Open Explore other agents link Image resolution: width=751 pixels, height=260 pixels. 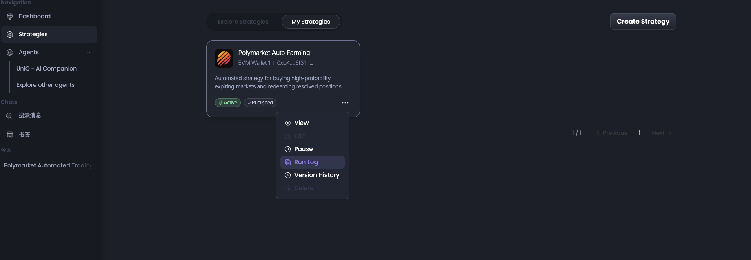[x=45, y=85]
